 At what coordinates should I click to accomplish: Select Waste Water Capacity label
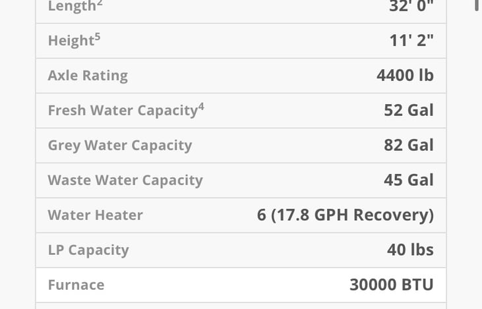point(125,181)
